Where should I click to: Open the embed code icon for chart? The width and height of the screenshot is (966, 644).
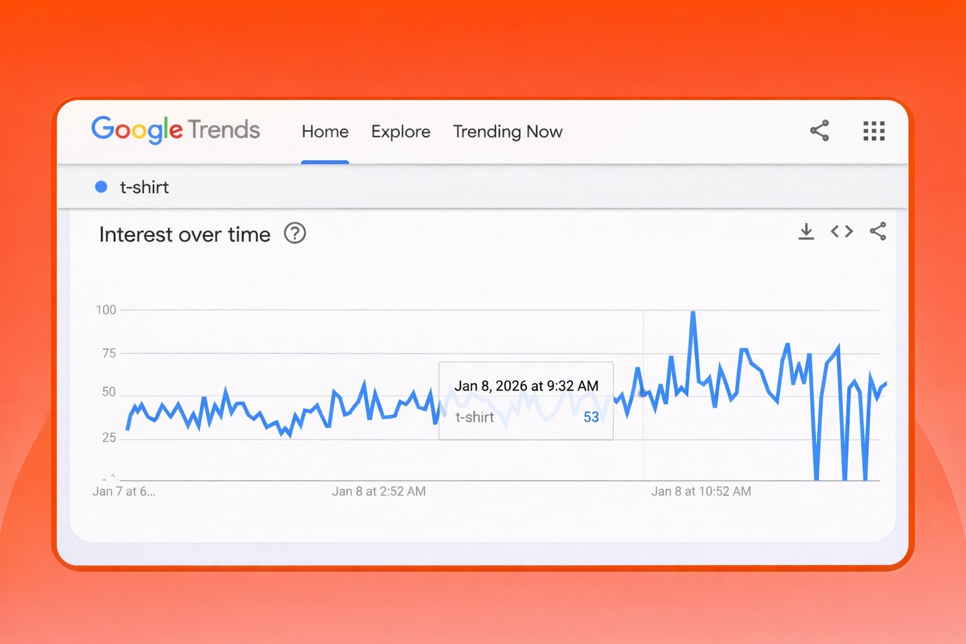841,231
